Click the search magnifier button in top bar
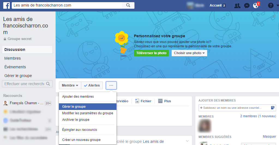Image resolution: width=279 pixels, height=145 pixels. pos(128,5)
